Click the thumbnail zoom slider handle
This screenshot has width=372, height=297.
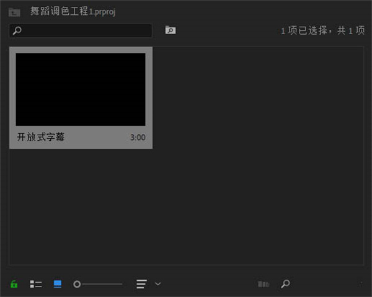pos(77,284)
